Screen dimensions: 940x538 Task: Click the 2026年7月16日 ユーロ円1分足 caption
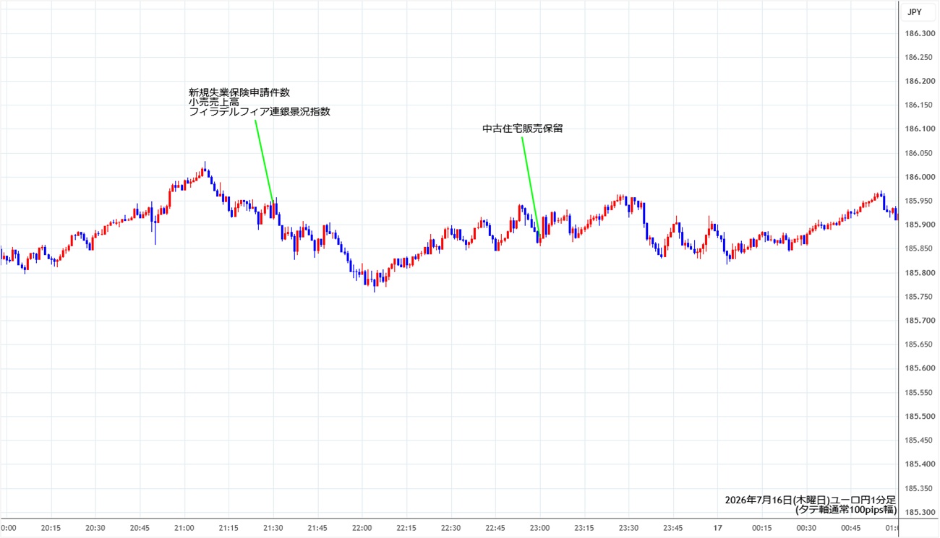click(811, 500)
